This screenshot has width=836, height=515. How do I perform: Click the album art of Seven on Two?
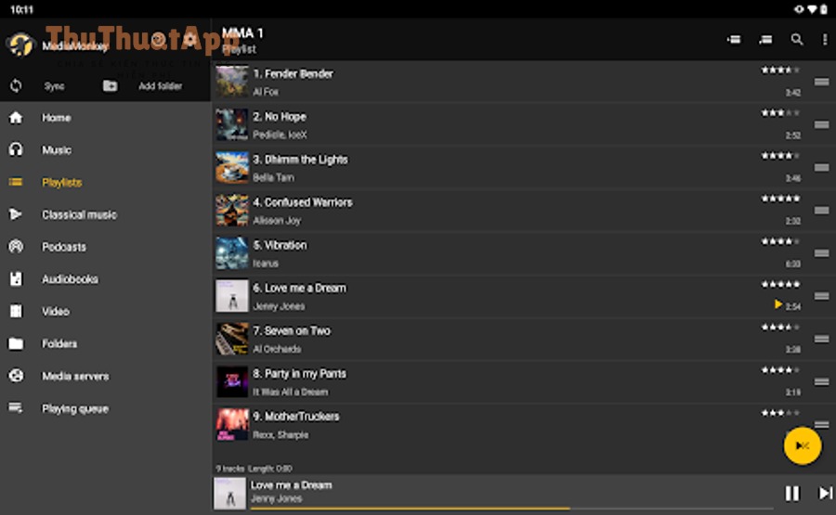tap(232, 339)
